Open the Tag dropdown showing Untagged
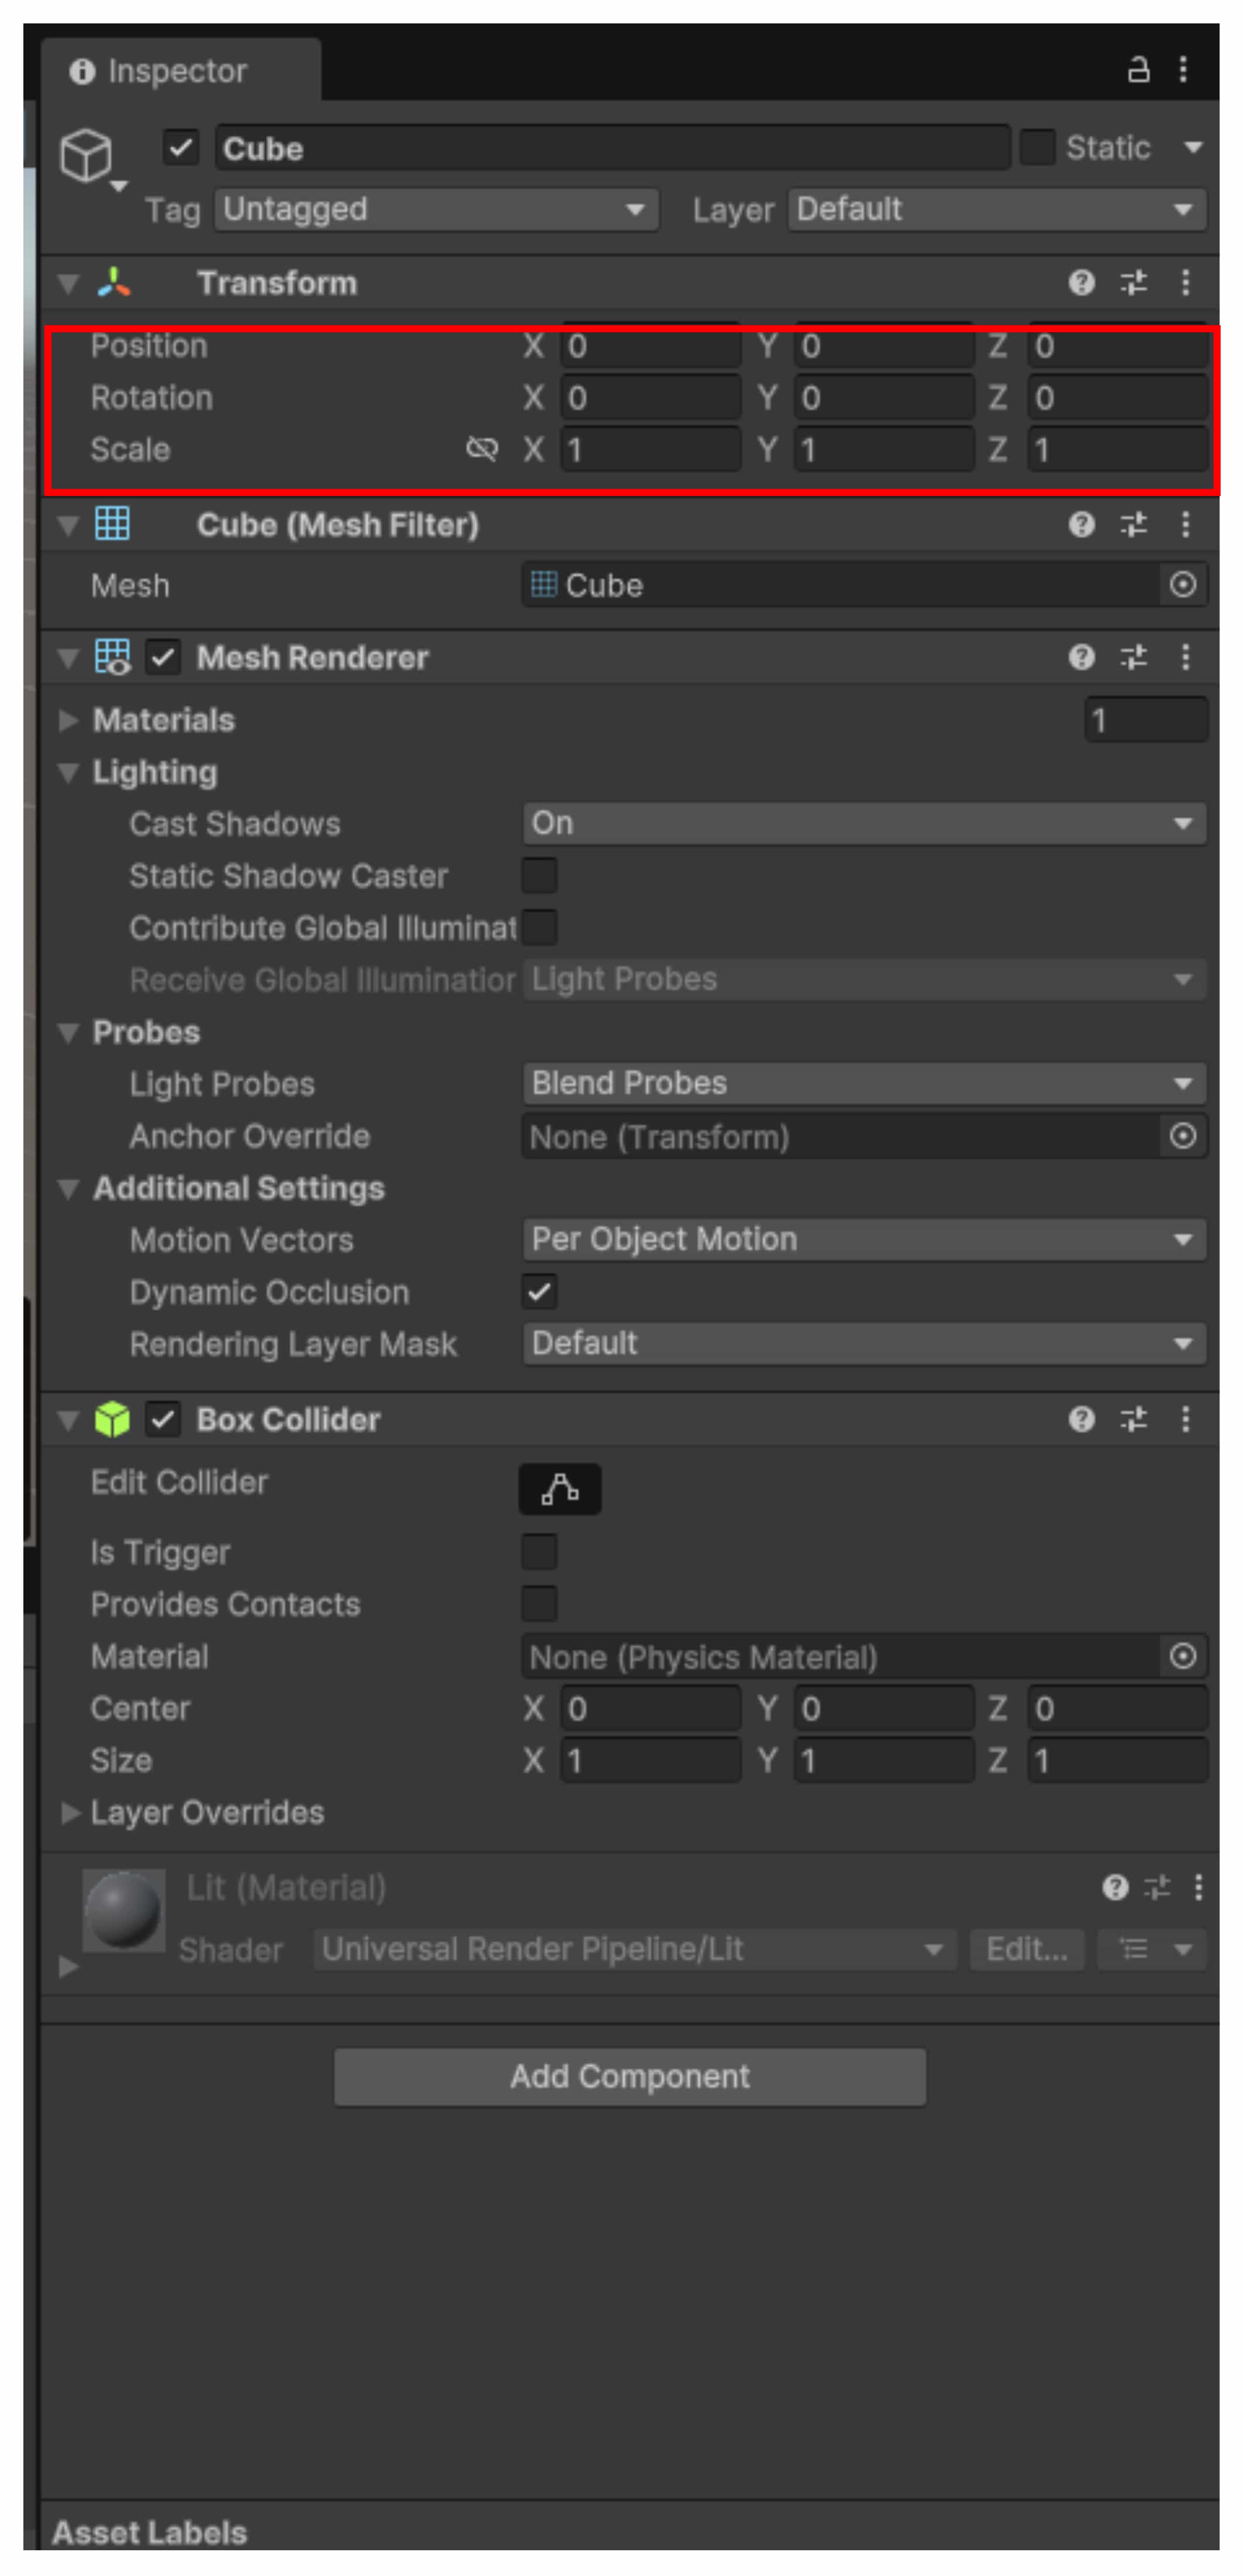 [436, 210]
